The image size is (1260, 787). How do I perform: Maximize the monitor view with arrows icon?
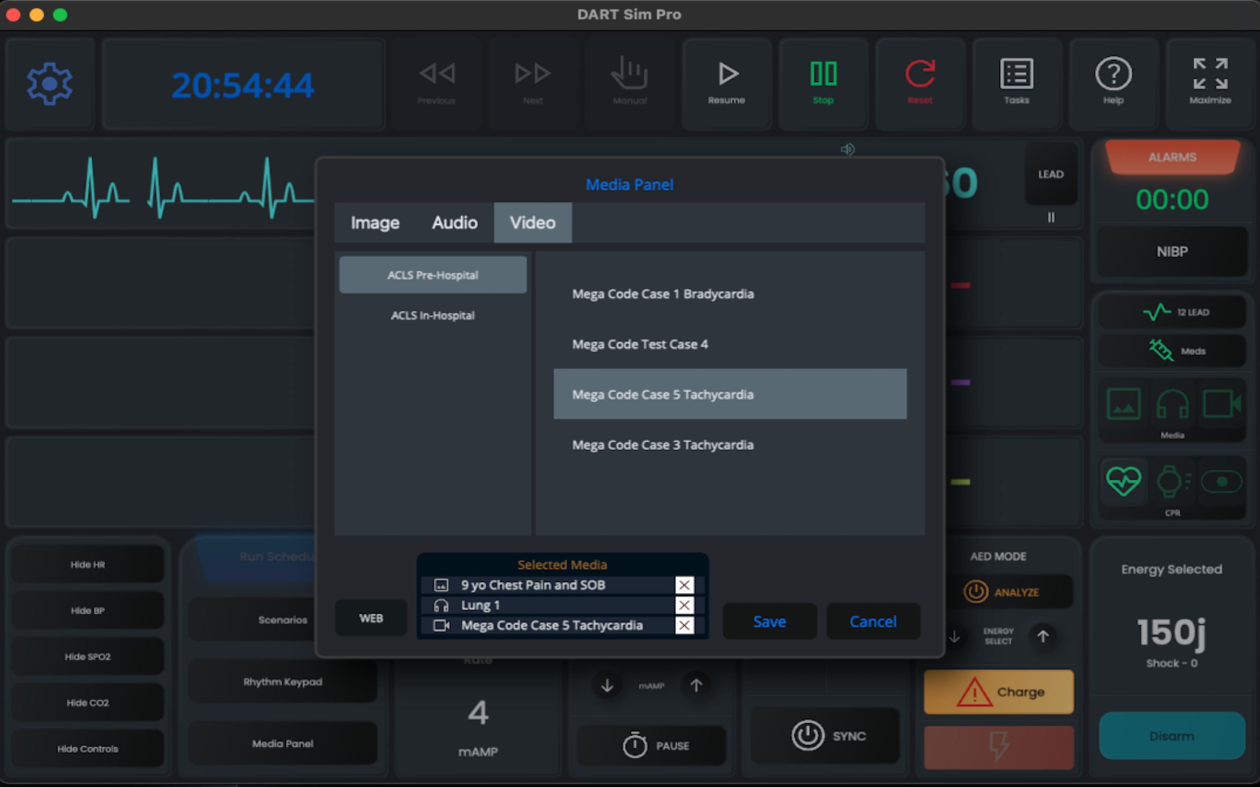1210,83
